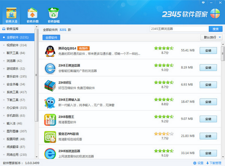
Task: Click the 软件宝库 sidebar header icon
Action: click(x=4, y=29)
